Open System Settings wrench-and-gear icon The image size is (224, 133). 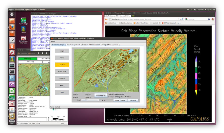(12, 53)
